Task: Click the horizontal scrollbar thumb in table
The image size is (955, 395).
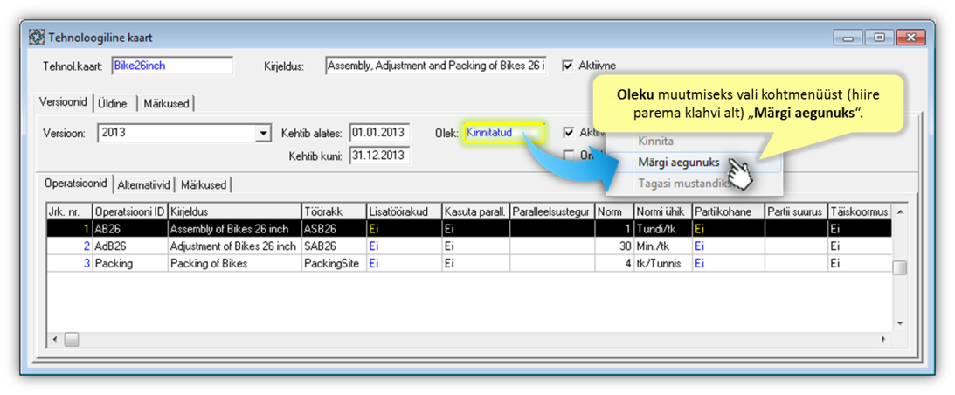Action: pyautogui.click(x=72, y=339)
